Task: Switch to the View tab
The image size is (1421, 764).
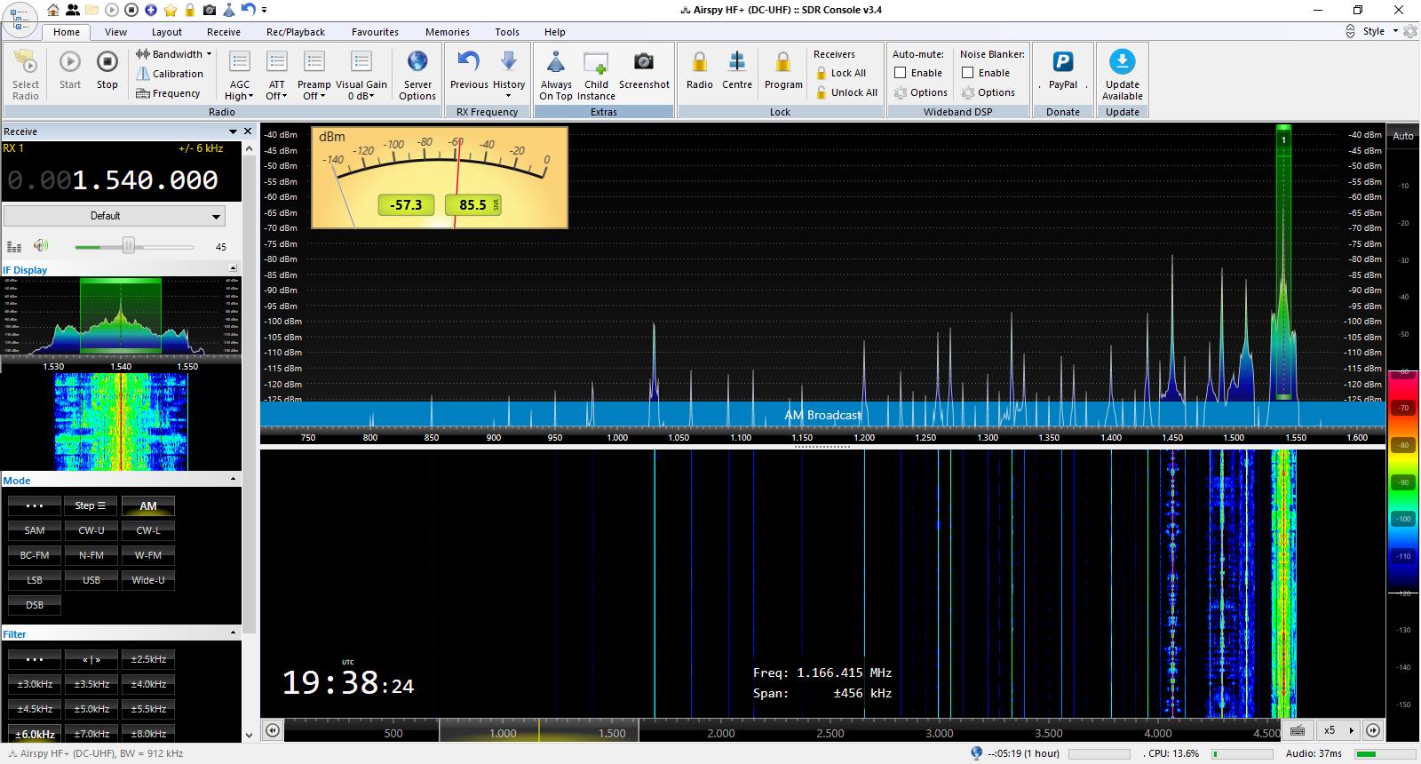Action: tap(116, 32)
